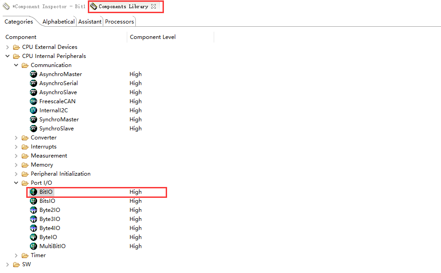
Task: Collapse the CPU Internal Peripherals node
Action: (x=8, y=56)
